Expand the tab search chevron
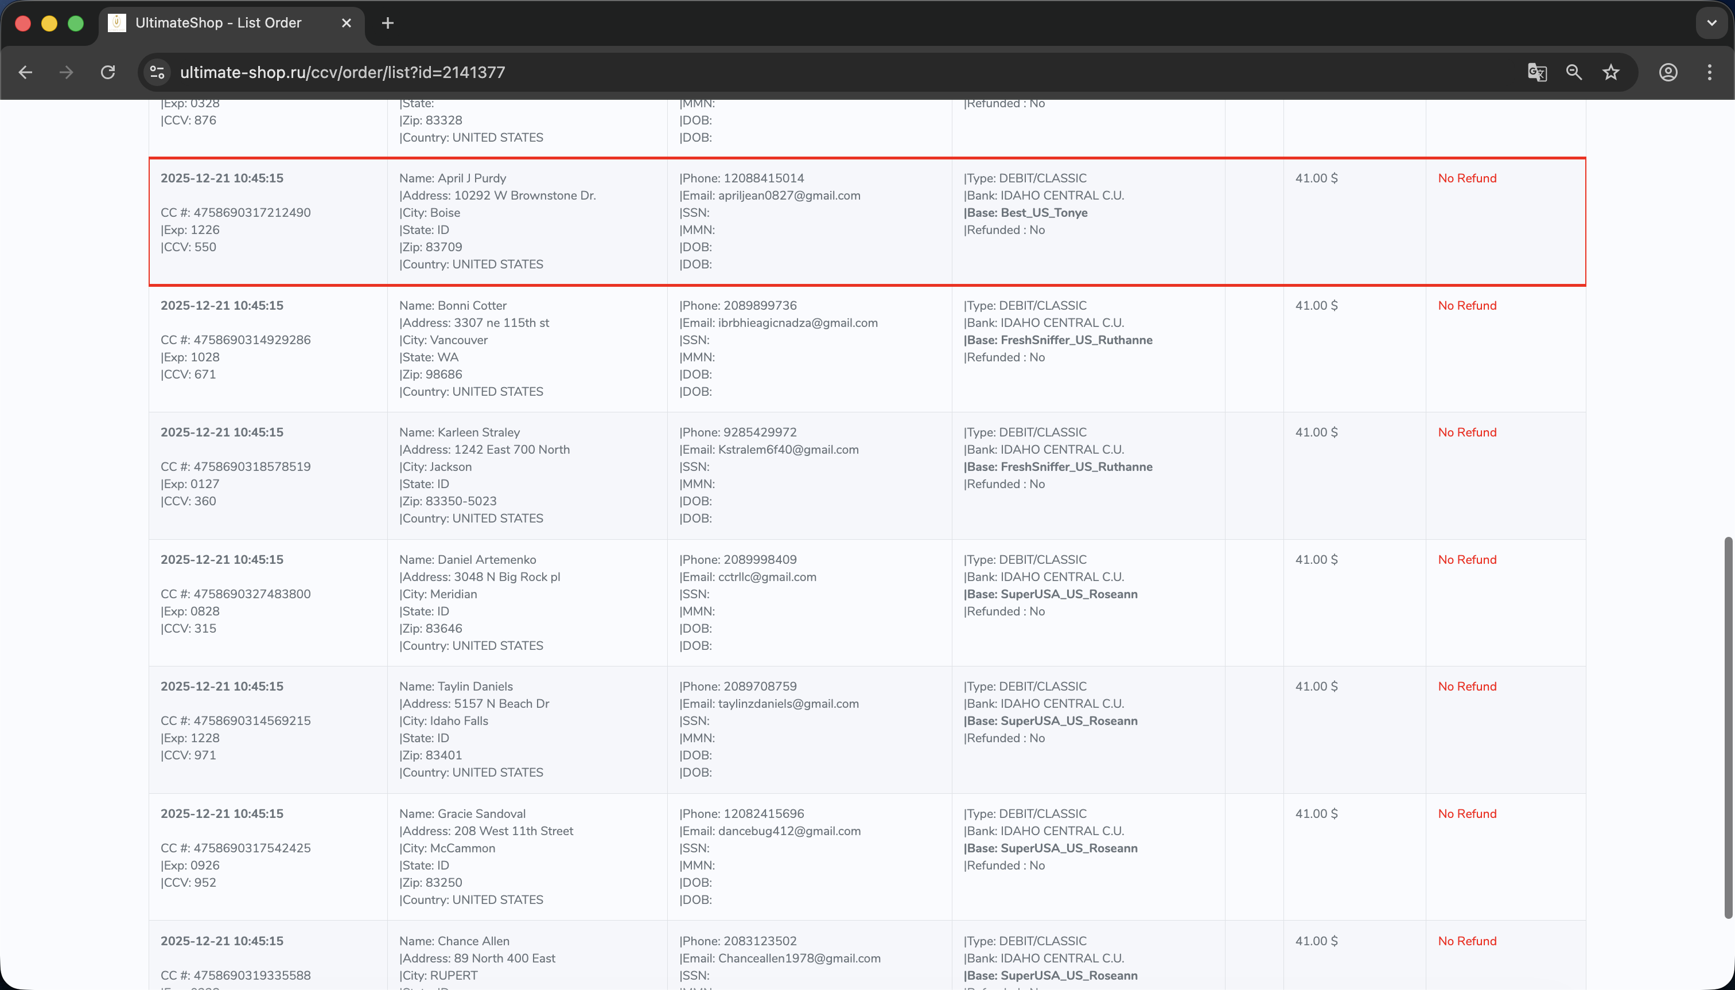Viewport: 1735px width, 990px height. coord(1711,23)
